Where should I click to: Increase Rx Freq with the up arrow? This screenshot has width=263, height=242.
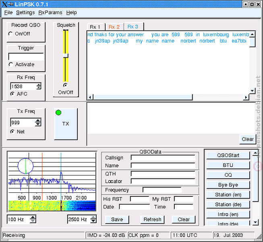tap(39, 84)
